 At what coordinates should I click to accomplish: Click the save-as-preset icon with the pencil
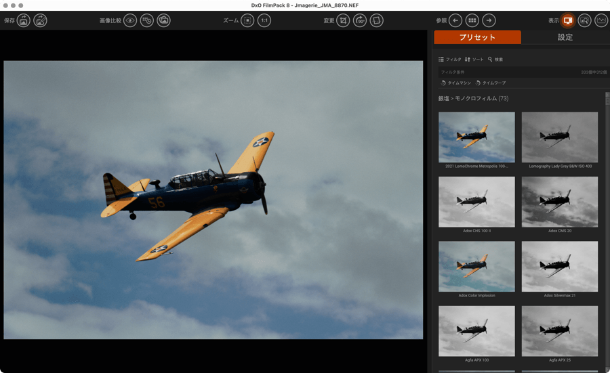click(x=41, y=21)
